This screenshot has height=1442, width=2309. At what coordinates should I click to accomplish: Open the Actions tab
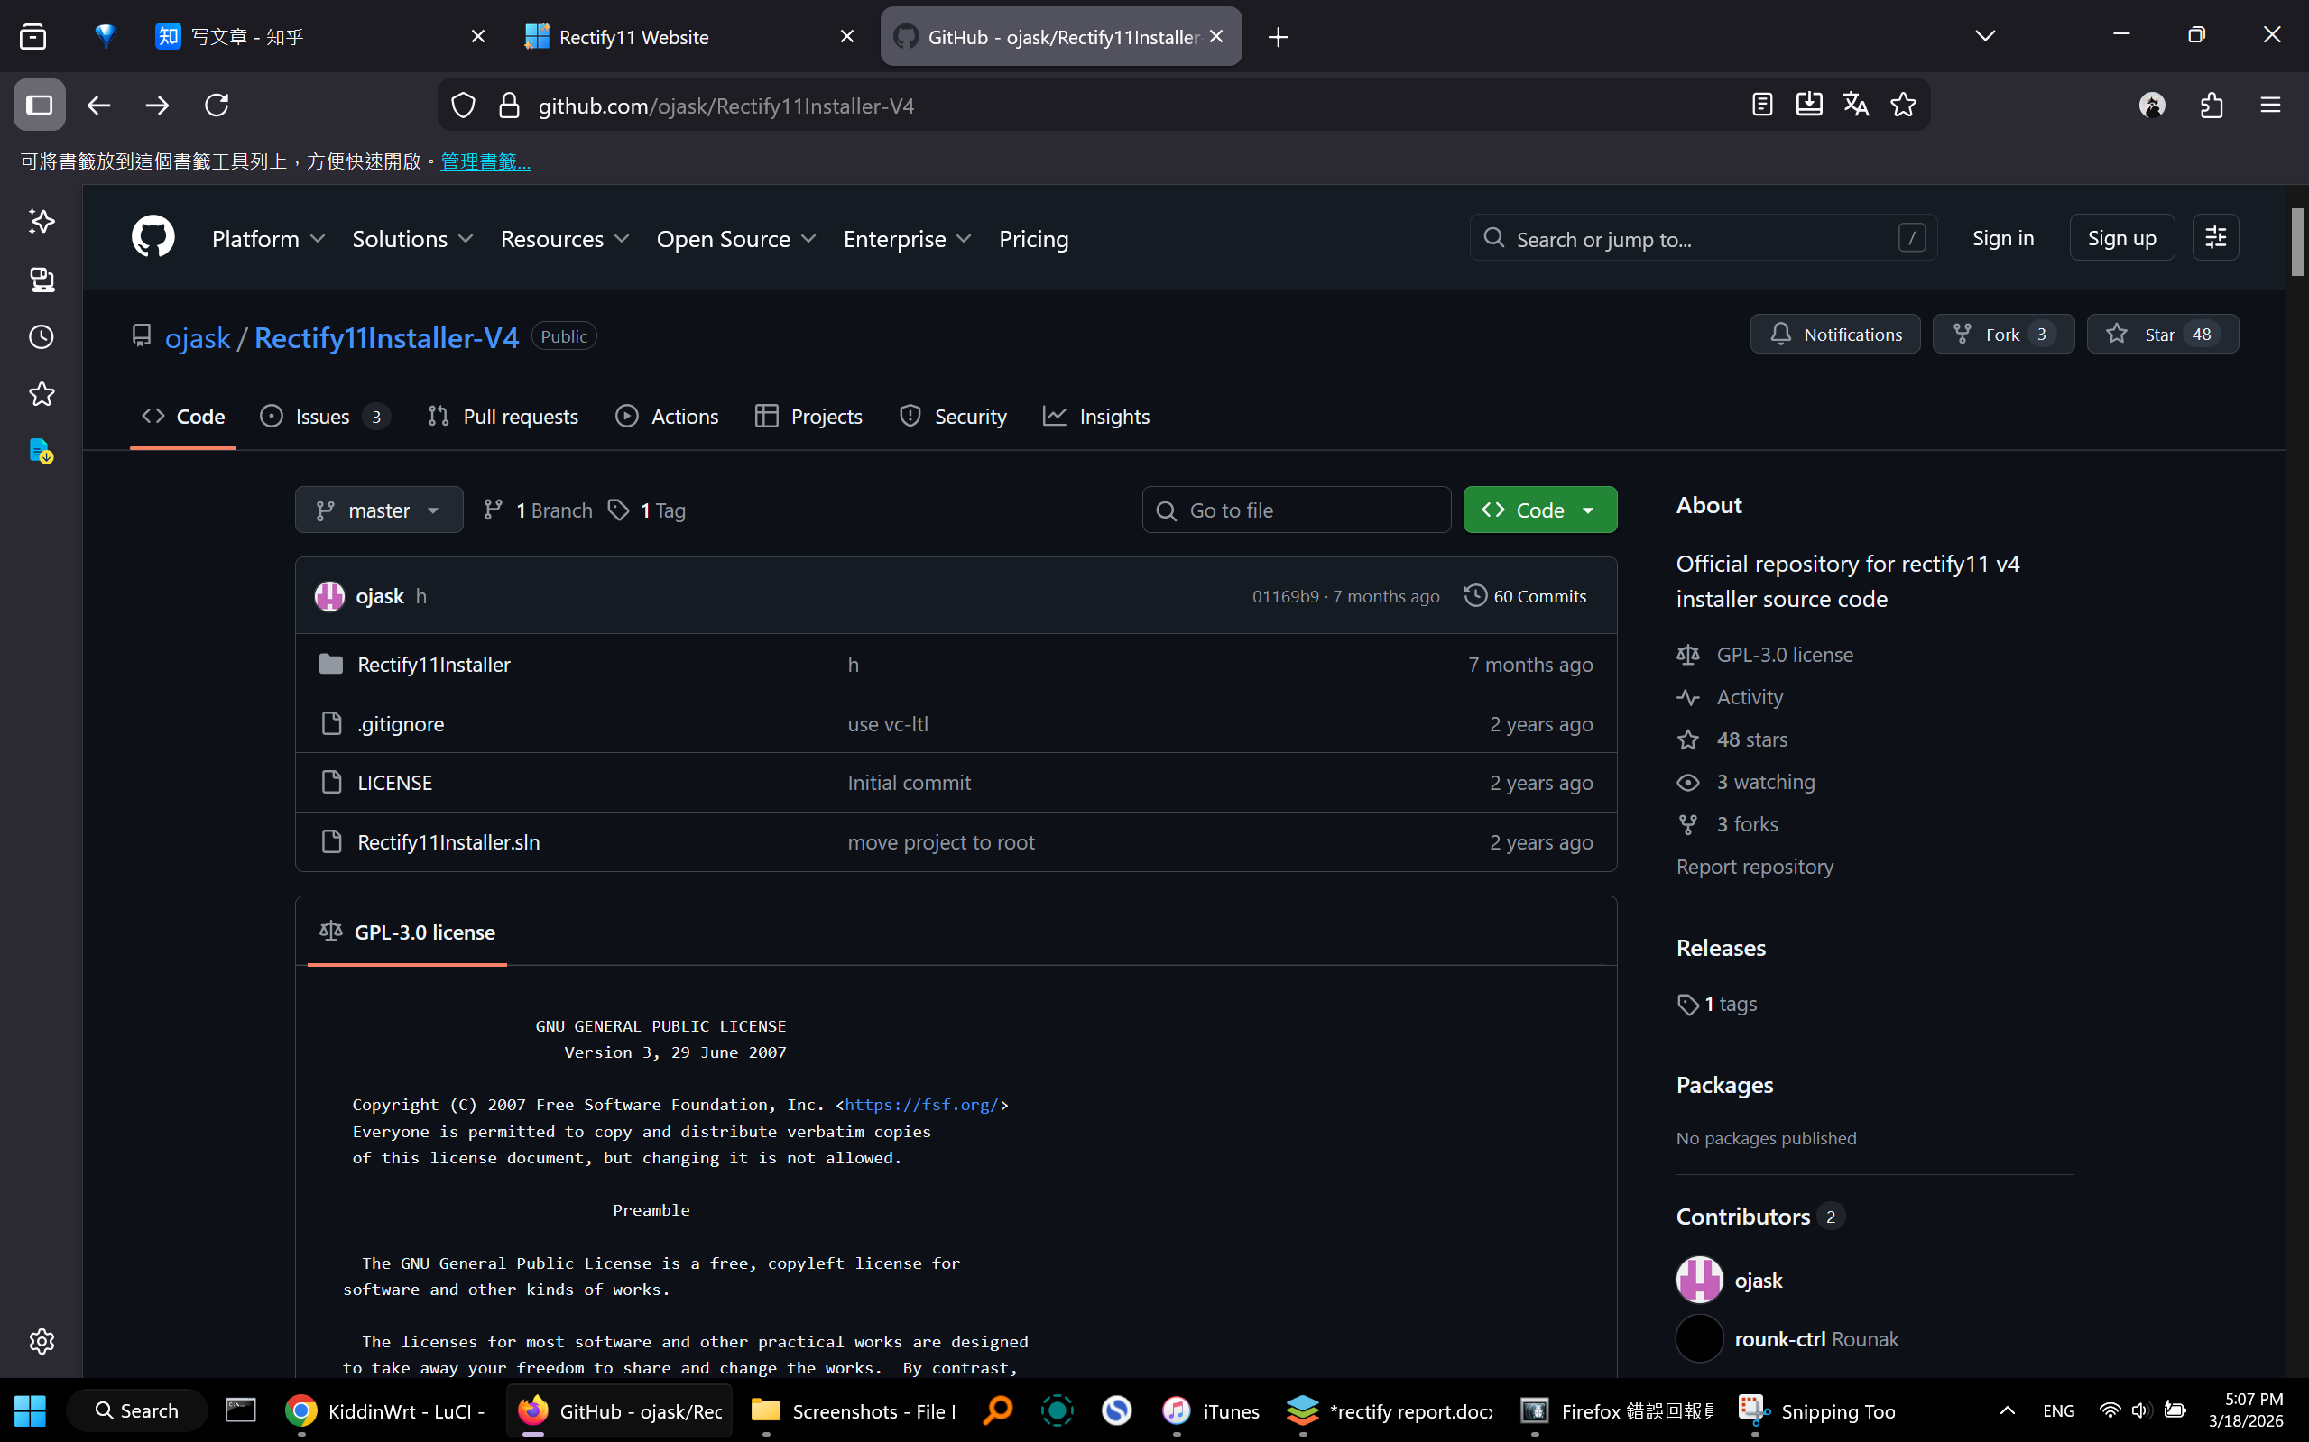point(667,417)
